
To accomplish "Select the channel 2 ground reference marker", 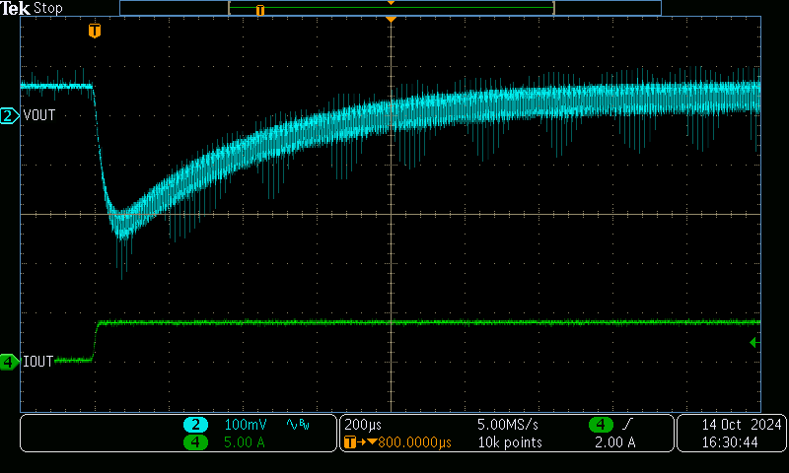I will point(9,116).
